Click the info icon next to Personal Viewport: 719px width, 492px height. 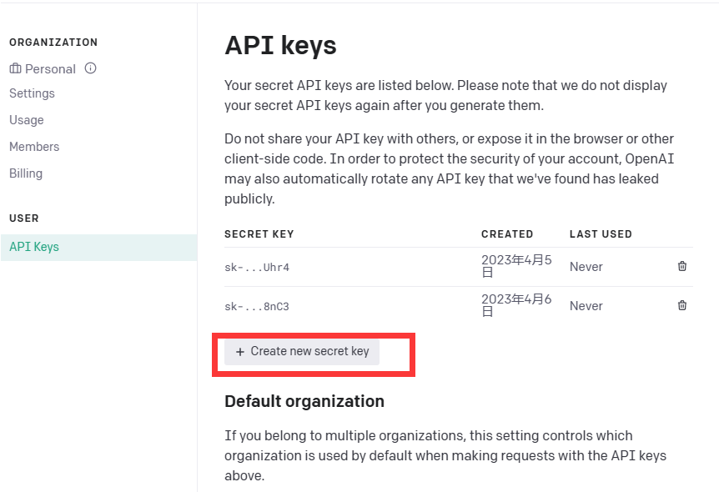click(x=90, y=68)
